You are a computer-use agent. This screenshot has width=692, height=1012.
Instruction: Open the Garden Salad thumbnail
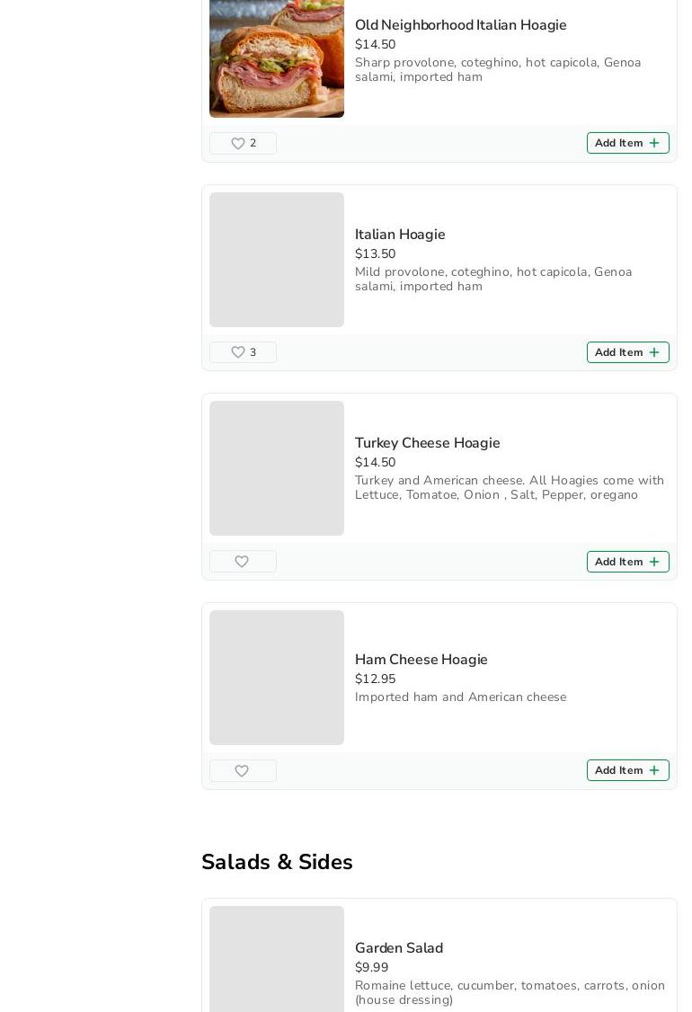coord(276,959)
